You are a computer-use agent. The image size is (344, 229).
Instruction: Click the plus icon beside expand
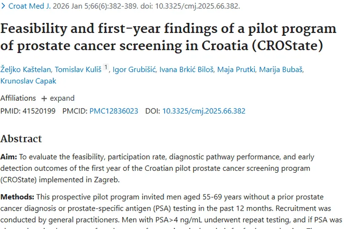point(44,98)
